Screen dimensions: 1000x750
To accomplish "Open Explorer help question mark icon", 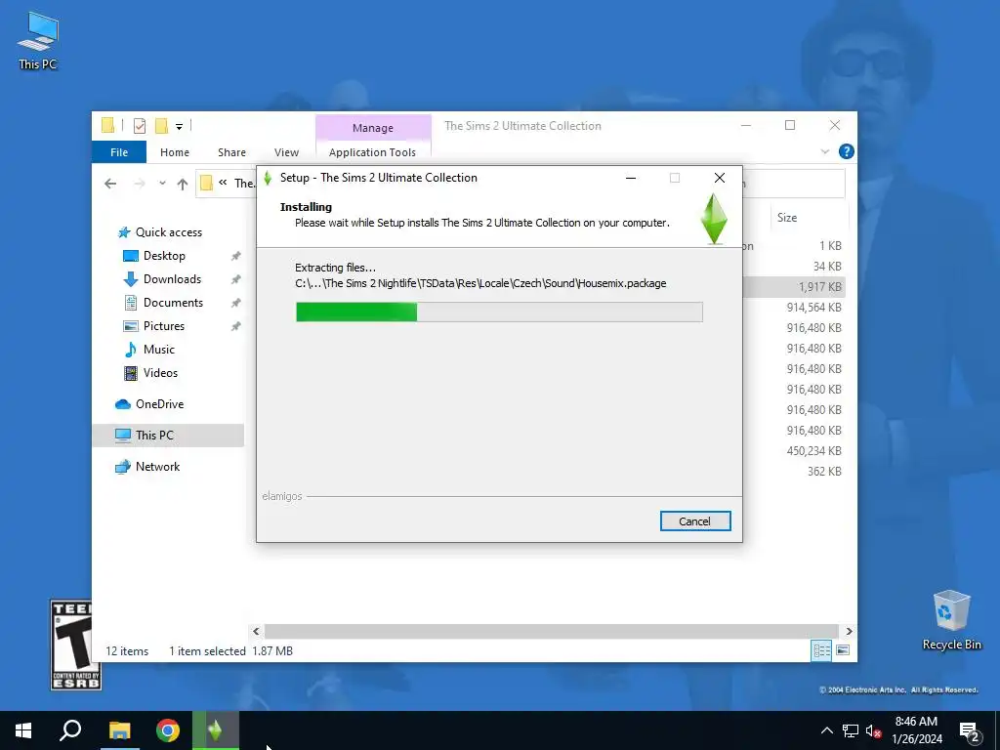I will point(847,151).
